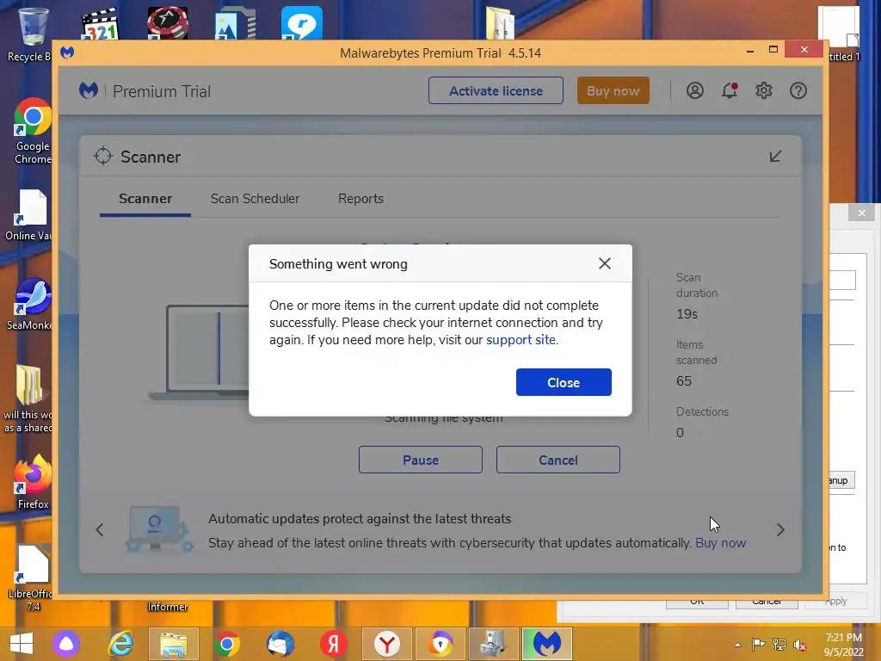Open the Windows Start button

22,644
